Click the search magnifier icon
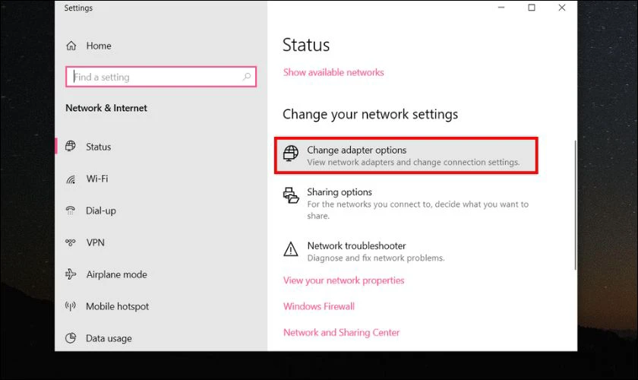 point(246,77)
